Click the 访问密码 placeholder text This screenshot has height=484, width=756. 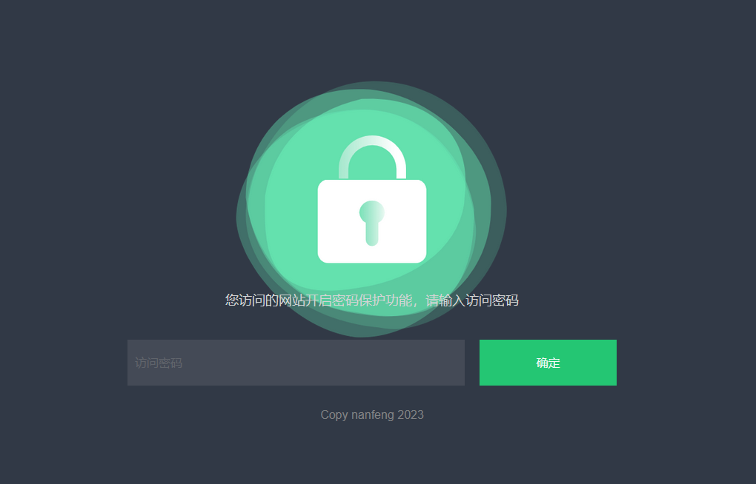[159, 363]
